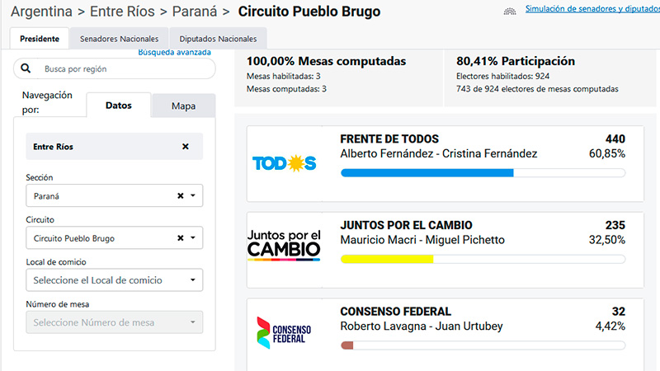This screenshot has height=371, width=660.
Task: Click the Frente de Todos blue progress bar
Action: (x=427, y=173)
